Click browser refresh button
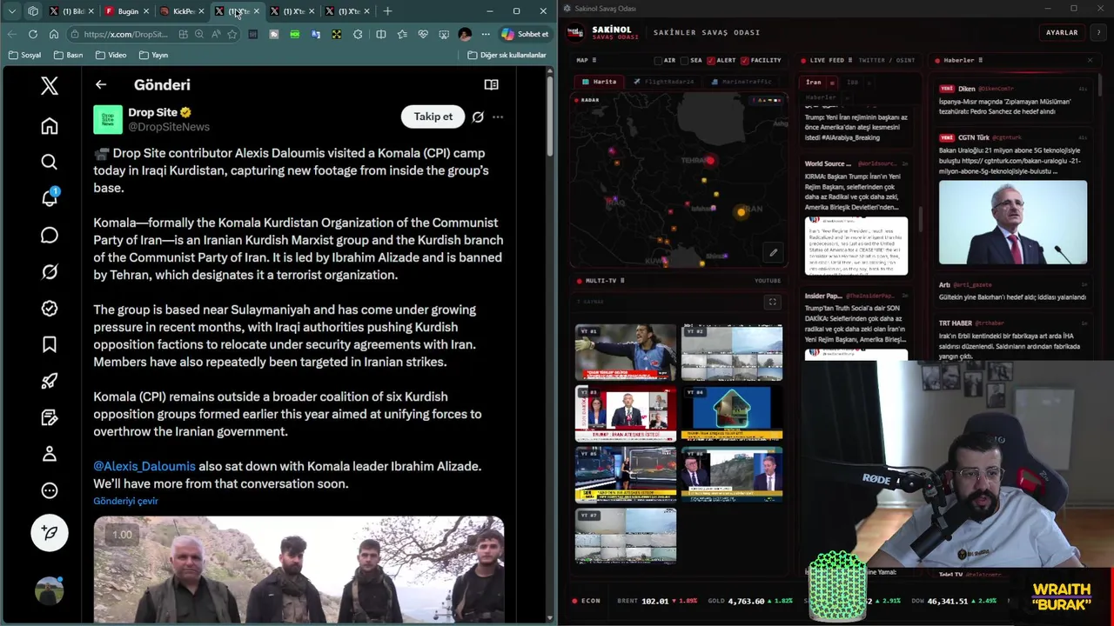The height and width of the screenshot is (626, 1114). click(x=33, y=34)
